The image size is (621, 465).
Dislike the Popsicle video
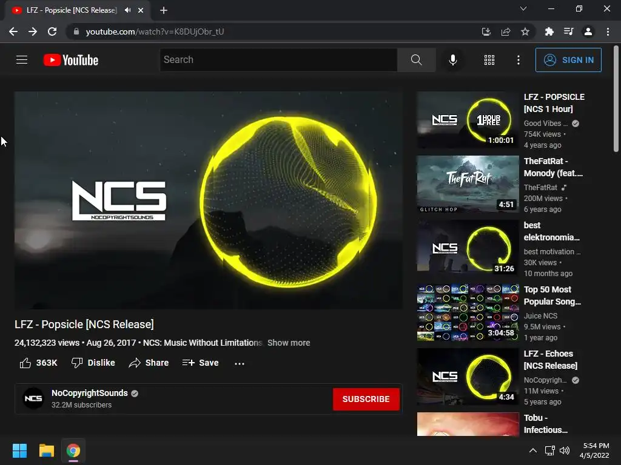point(93,363)
